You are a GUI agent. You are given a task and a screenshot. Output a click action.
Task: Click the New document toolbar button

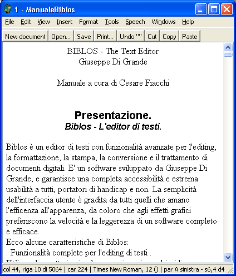[25, 36]
